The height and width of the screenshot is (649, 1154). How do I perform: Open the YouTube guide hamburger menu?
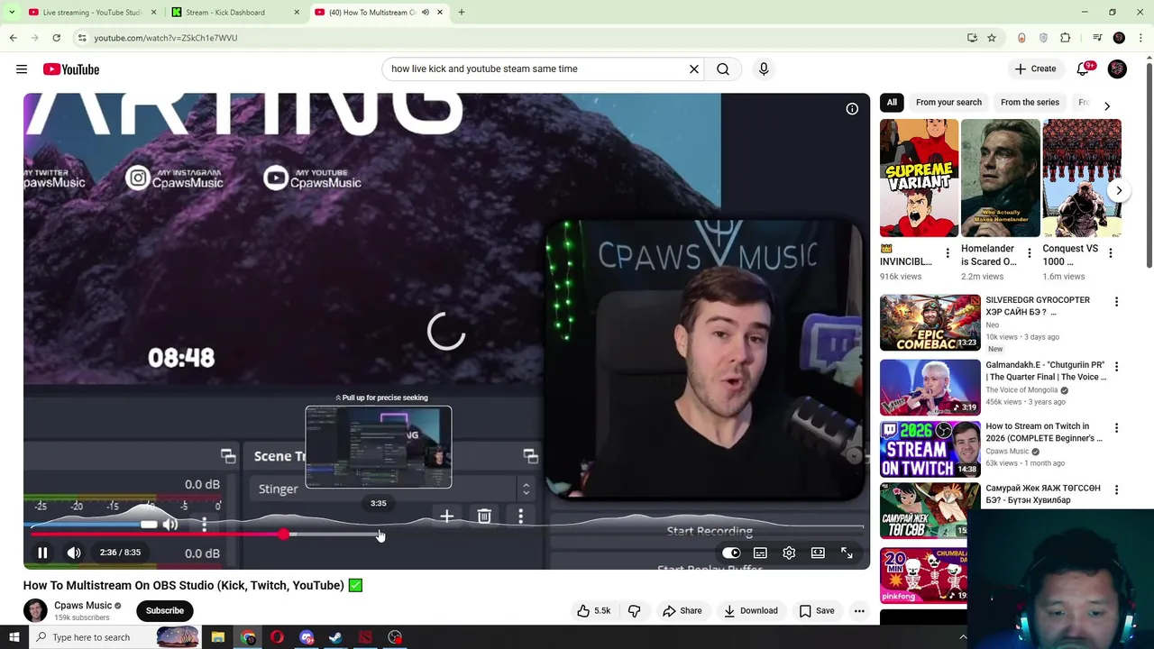tap(22, 69)
